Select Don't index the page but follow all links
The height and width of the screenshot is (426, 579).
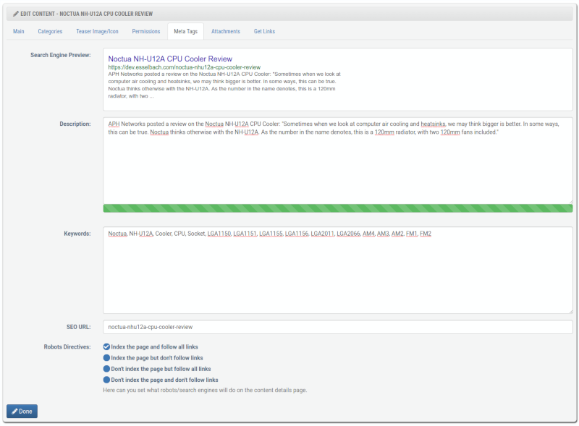click(x=106, y=369)
